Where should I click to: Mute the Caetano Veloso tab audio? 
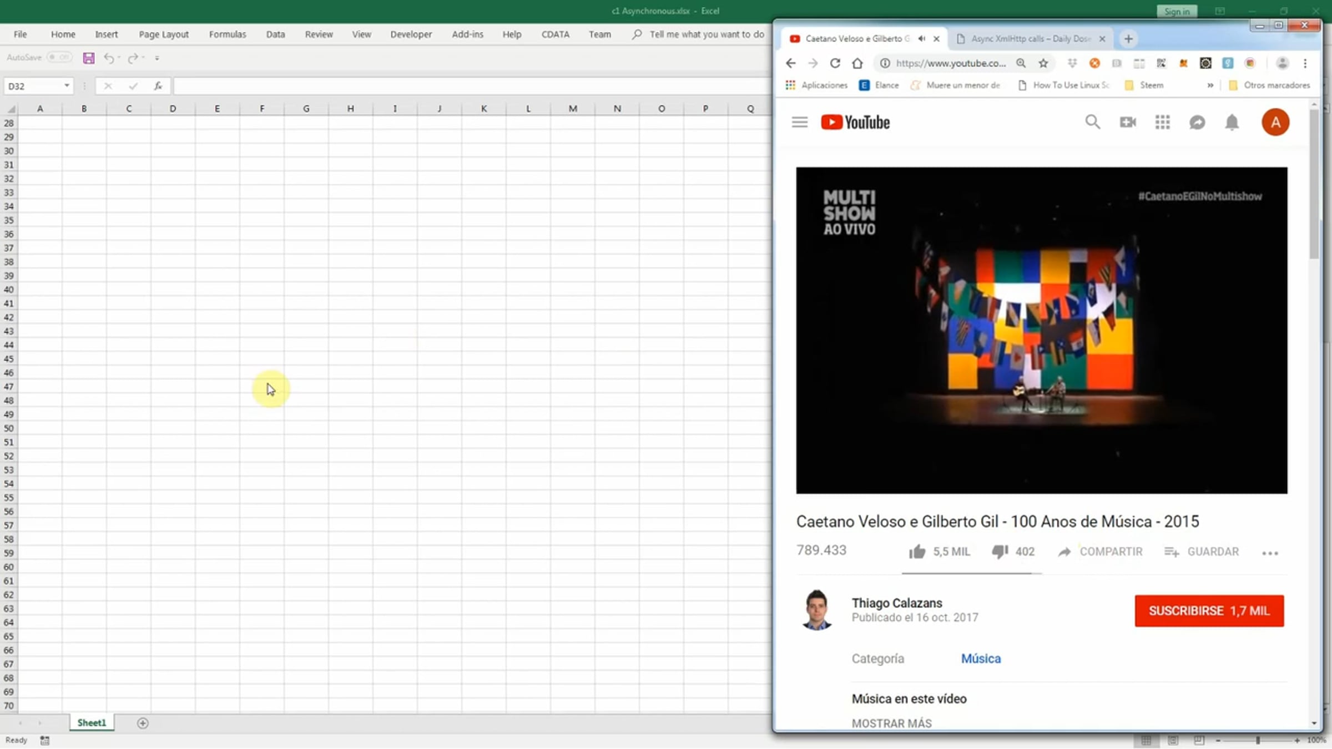click(x=922, y=39)
